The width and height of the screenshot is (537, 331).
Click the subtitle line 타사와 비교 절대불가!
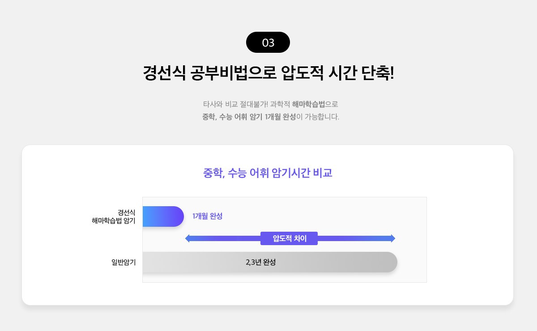tap(235, 104)
